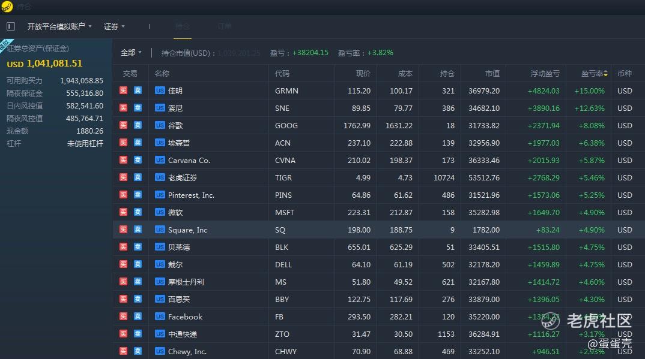Click the MSFT ticker code
645x359 pixels.
click(285, 213)
